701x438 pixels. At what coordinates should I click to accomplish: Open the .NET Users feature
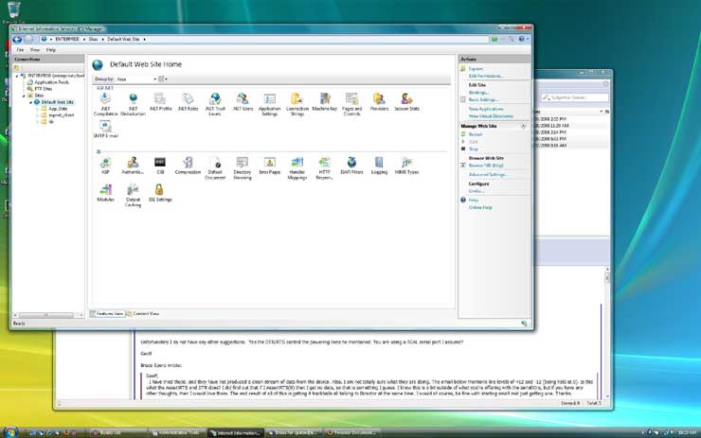(243, 102)
